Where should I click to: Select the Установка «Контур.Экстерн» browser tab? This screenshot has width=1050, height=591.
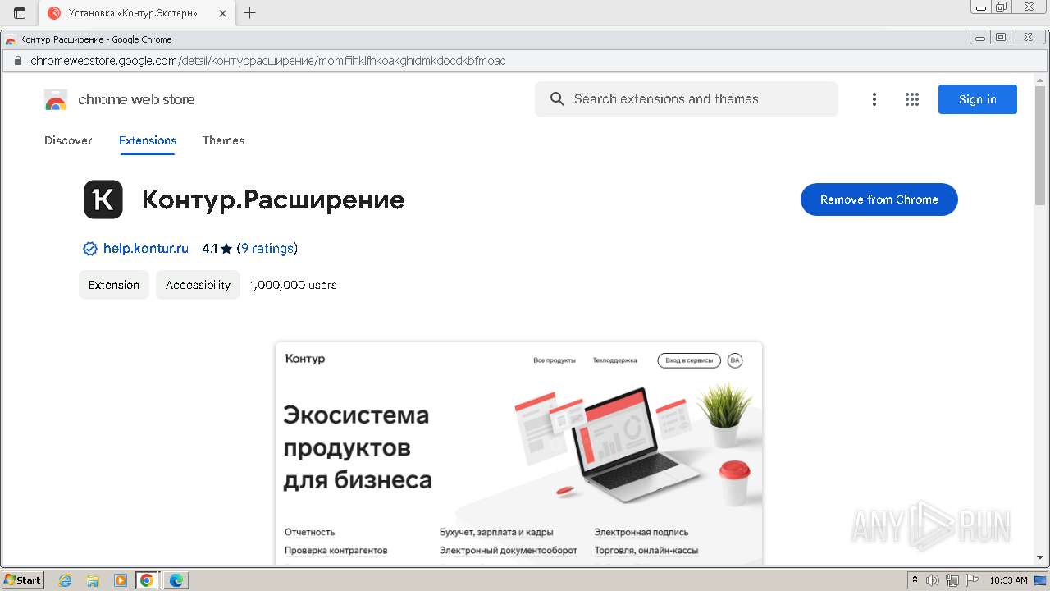click(136, 13)
